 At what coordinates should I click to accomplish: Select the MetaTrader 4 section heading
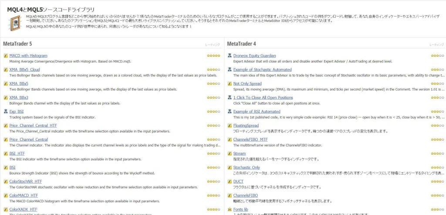pyautogui.click(x=241, y=44)
